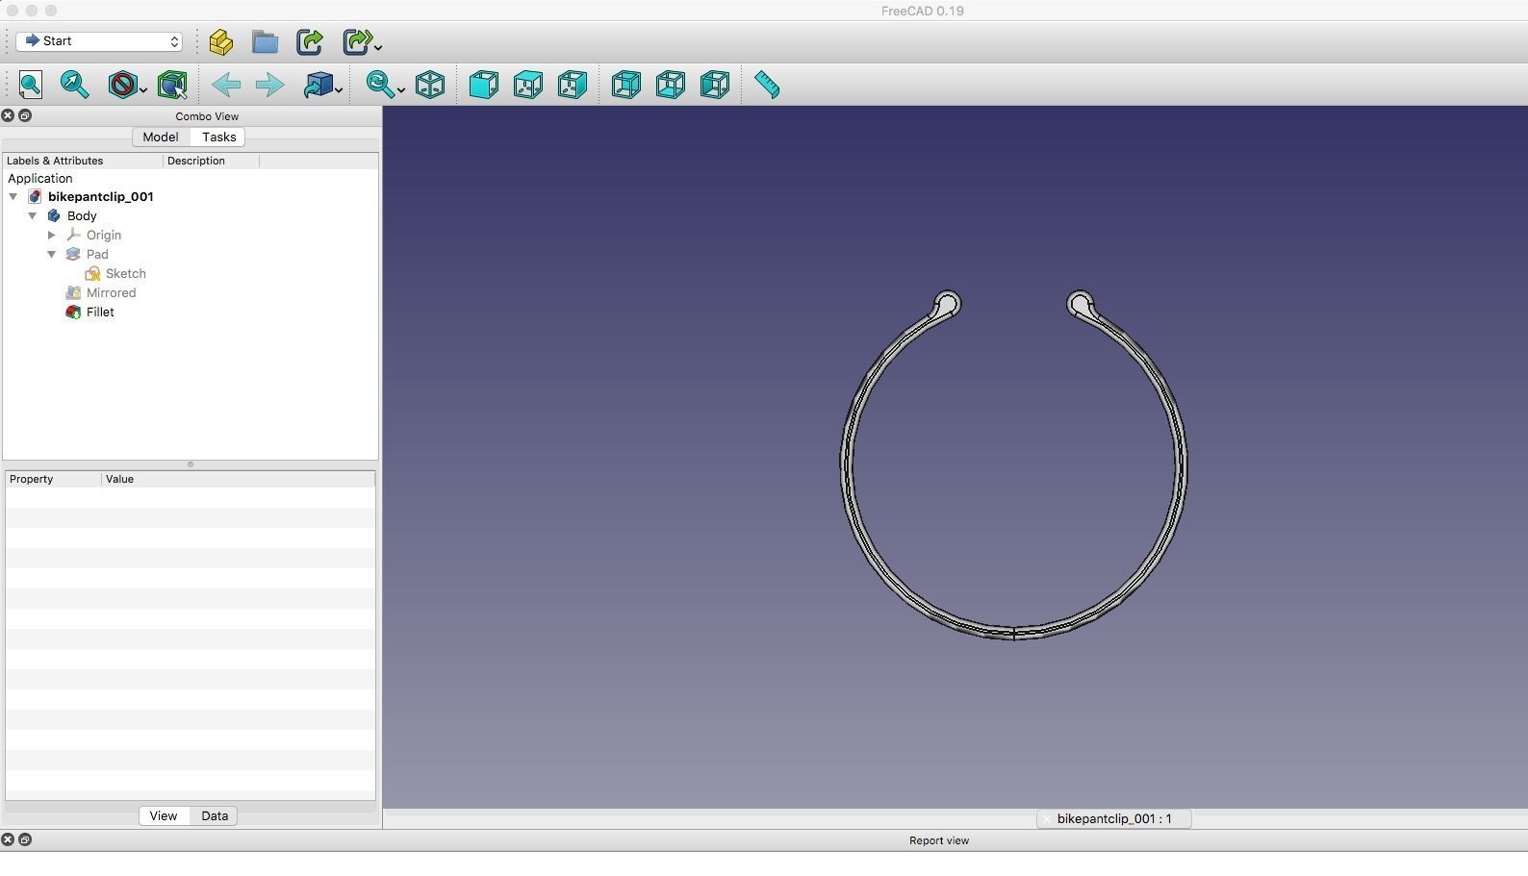Image resolution: width=1528 pixels, height=876 pixels.
Task: Undock the Report view panel
Action: click(x=25, y=839)
